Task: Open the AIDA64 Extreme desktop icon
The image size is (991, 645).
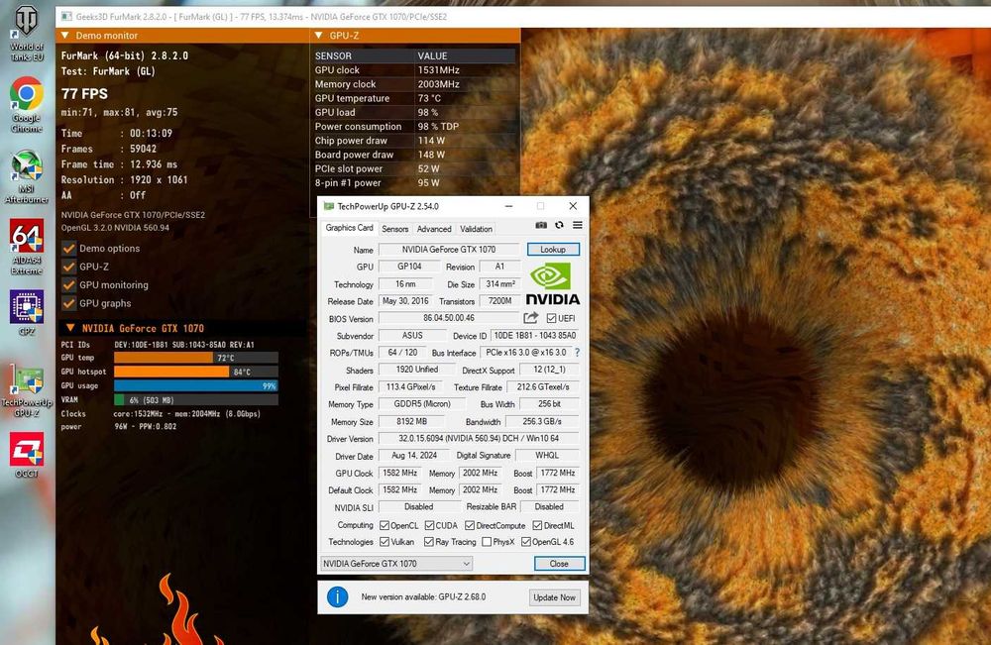Action: pos(27,247)
